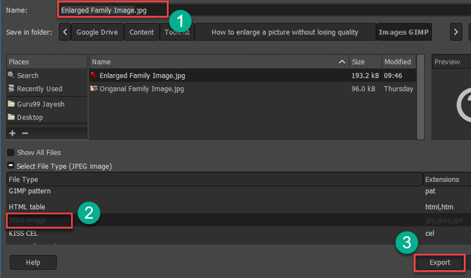Select Origanal Family Image.jpg file

pos(141,89)
